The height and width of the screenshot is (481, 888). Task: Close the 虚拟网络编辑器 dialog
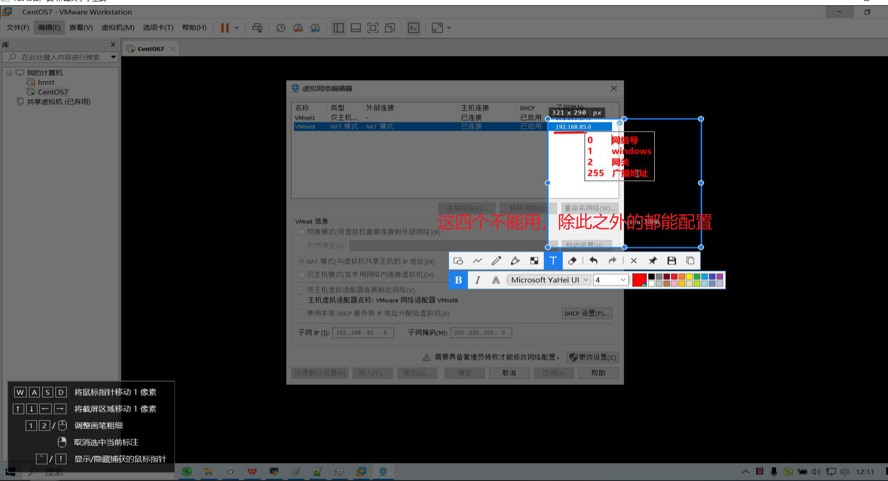click(x=614, y=88)
